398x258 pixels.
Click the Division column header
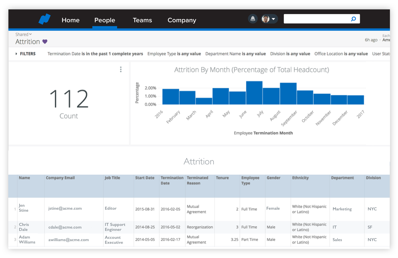point(373,178)
